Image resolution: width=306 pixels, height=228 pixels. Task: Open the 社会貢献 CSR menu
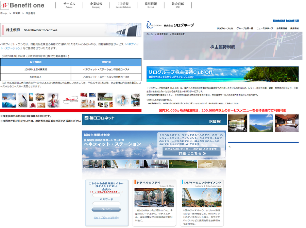click(177, 5)
